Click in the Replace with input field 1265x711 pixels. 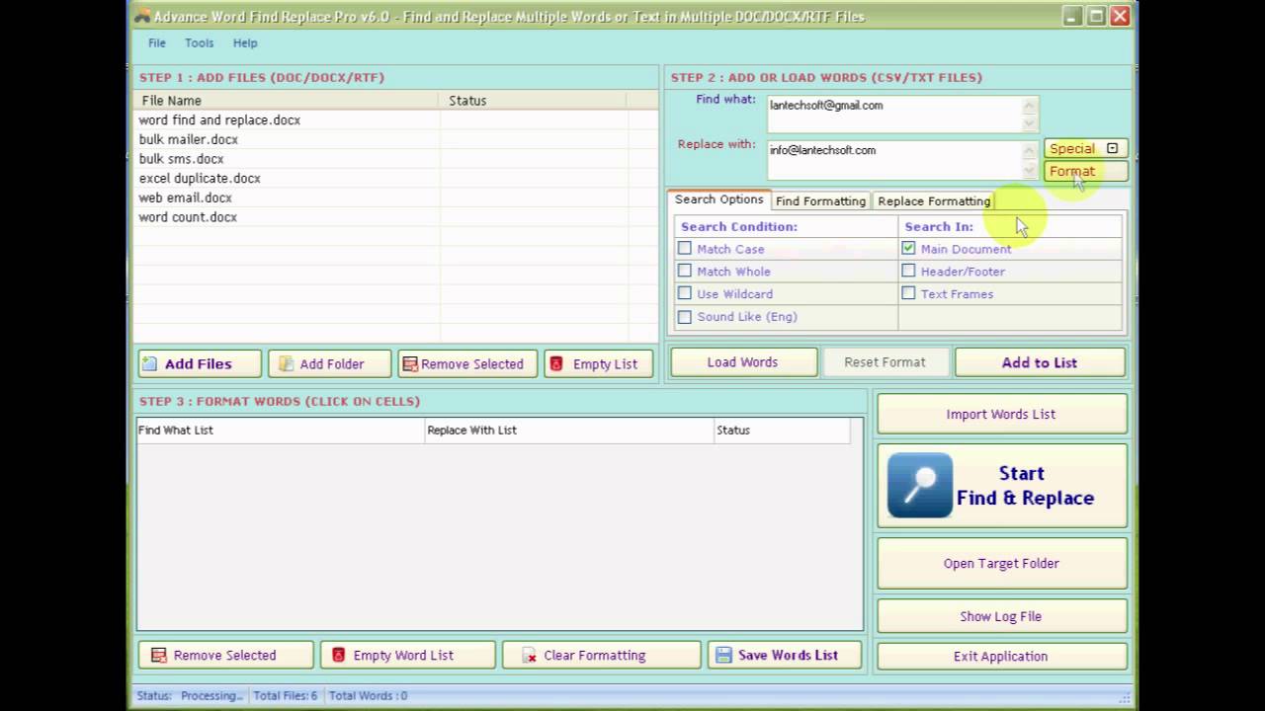click(894, 160)
